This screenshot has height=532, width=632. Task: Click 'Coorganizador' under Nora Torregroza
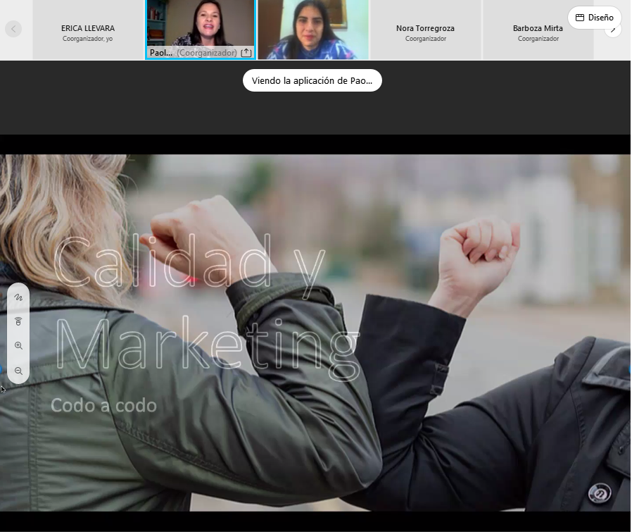tap(426, 39)
